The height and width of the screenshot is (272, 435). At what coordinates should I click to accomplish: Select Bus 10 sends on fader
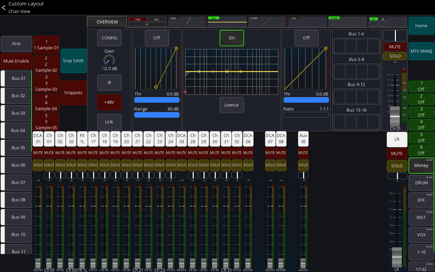click(x=16, y=234)
